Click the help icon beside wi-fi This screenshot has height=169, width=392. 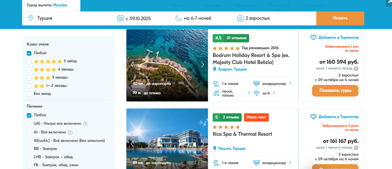274,94
